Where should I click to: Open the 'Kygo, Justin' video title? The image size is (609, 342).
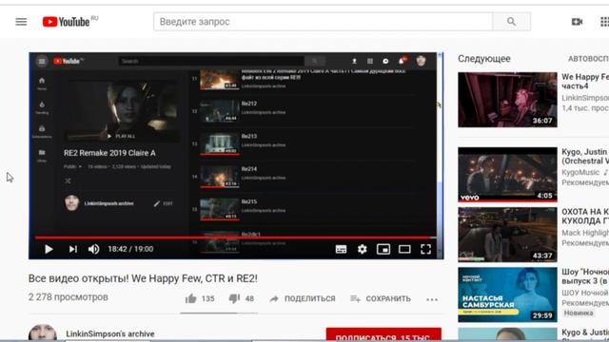(585, 156)
